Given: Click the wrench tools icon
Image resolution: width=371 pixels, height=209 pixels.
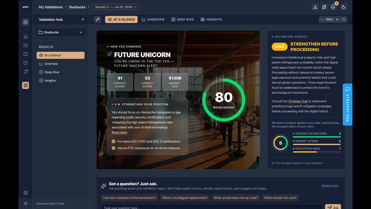Looking at the screenshot, I should (x=98, y=19).
